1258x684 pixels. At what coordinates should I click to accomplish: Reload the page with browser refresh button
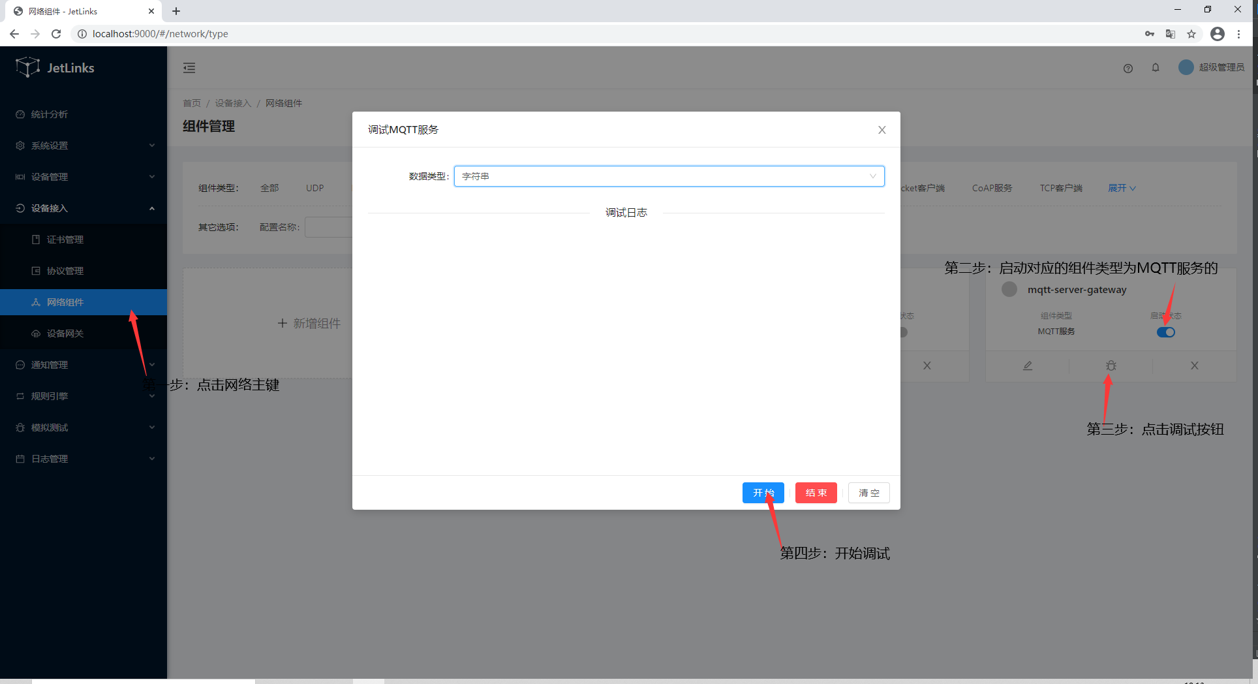[56, 34]
